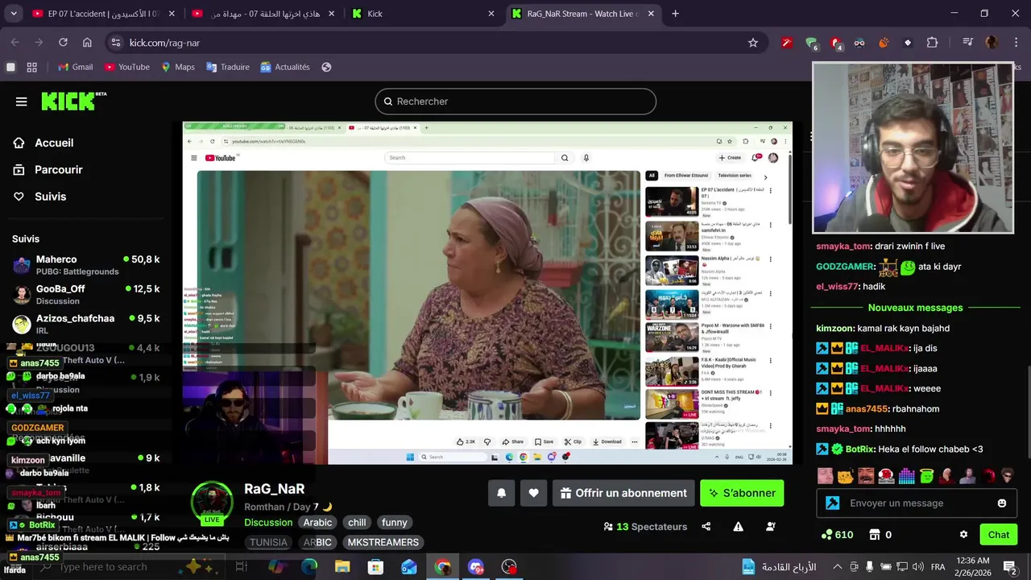Select the chill tag
This screenshot has width=1031, height=580.
click(x=357, y=522)
